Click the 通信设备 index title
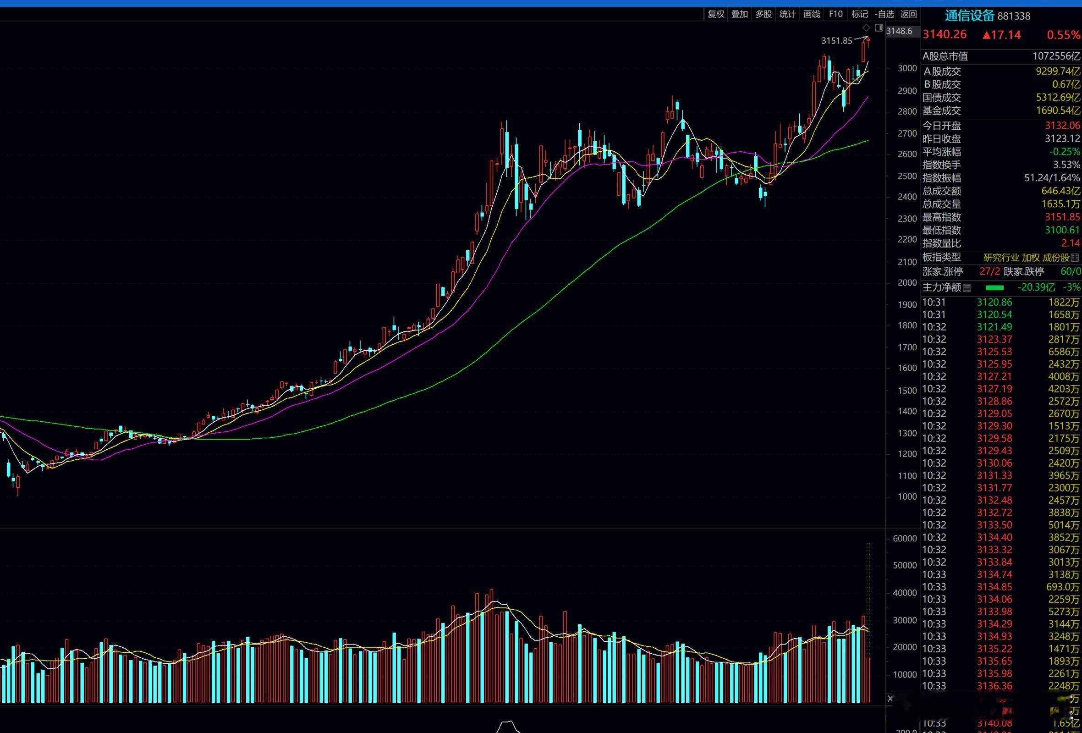Screen dimensions: 1082x733 pos(969,16)
